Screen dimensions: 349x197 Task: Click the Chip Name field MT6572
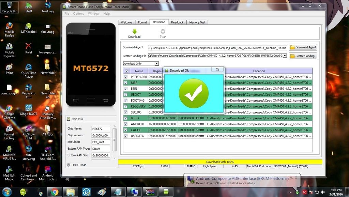(101, 128)
